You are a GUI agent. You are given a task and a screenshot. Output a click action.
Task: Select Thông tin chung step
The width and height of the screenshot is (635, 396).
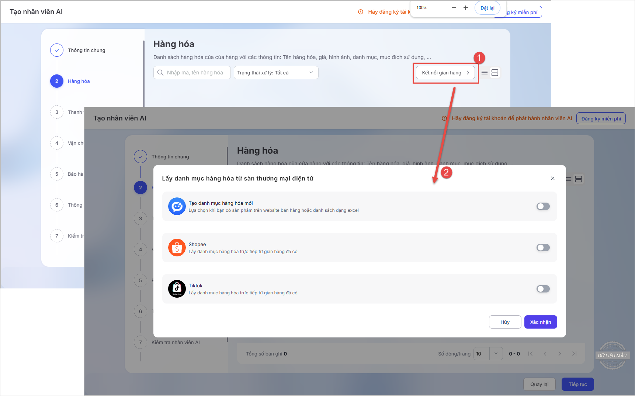pos(86,50)
